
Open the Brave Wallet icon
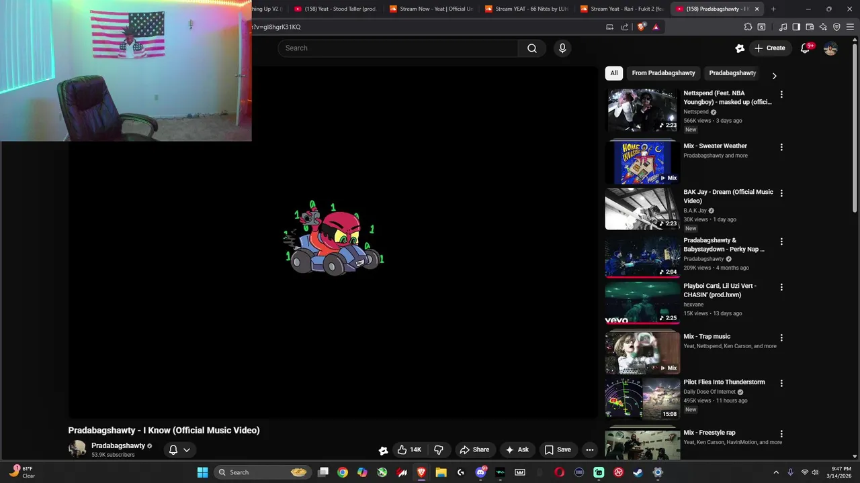[x=810, y=27]
